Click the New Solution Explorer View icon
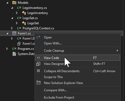Image resolution: width=125 pixels, height=101 pixels. [x=38, y=82]
